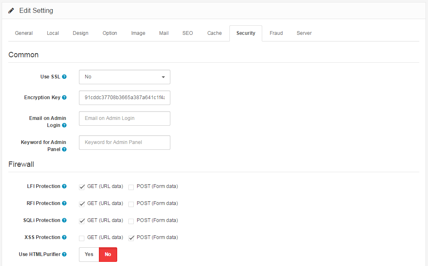Image resolution: width=428 pixels, height=266 pixels.
Task: Click the Firewall section heading
Action: pyautogui.click(x=21, y=164)
